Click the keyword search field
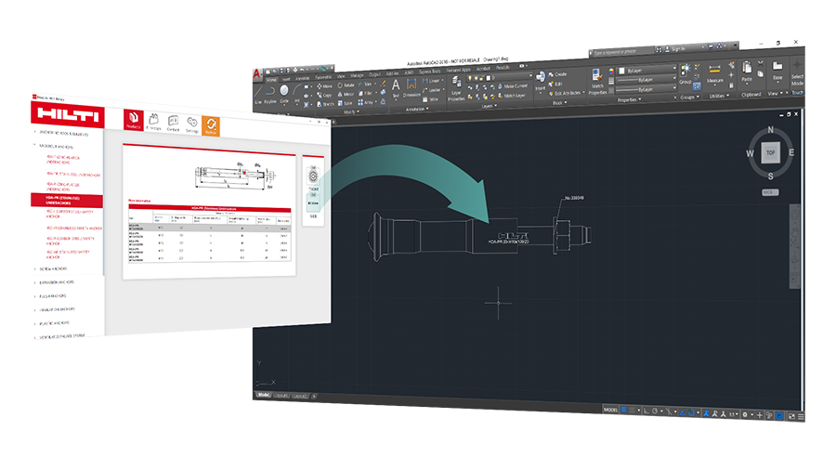The width and height of the screenshot is (836, 470). pyautogui.click(x=622, y=52)
